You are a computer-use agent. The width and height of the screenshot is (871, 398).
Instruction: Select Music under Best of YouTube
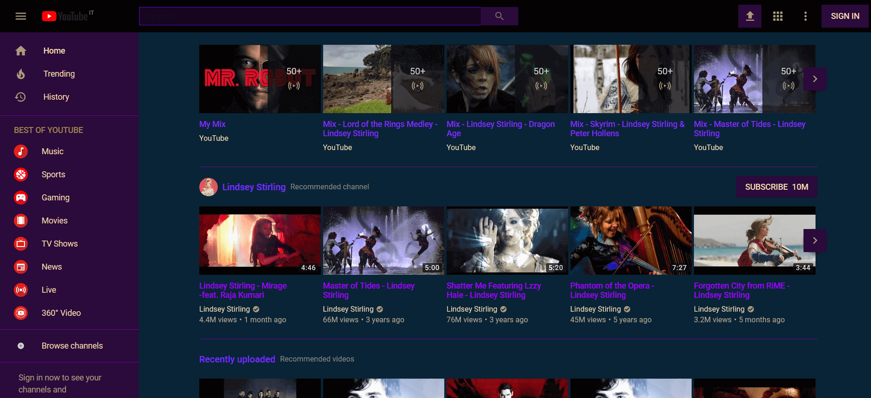pos(69,151)
